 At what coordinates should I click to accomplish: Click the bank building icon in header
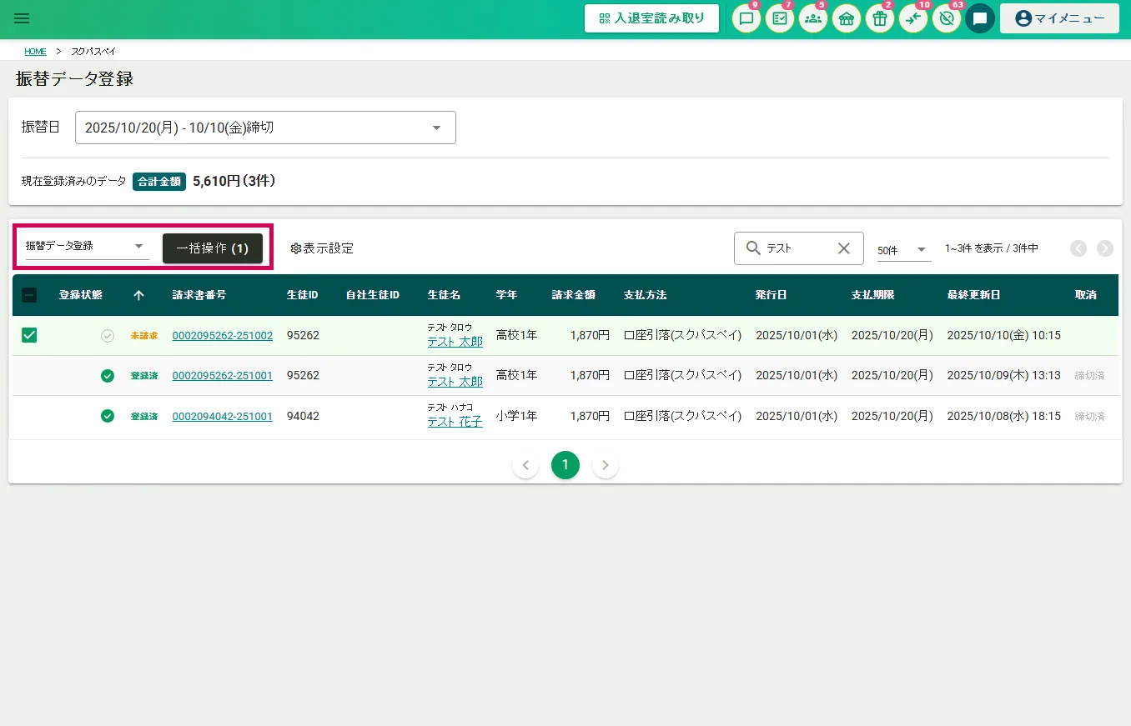point(847,18)
